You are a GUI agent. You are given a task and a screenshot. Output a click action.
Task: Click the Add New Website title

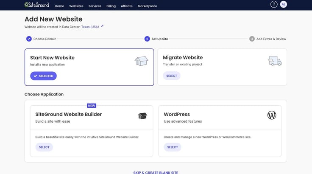[x=53, y=19]
